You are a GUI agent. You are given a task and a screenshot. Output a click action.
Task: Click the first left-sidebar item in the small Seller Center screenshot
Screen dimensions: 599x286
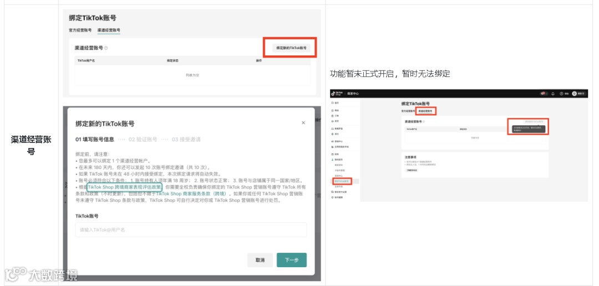(335, 103)
